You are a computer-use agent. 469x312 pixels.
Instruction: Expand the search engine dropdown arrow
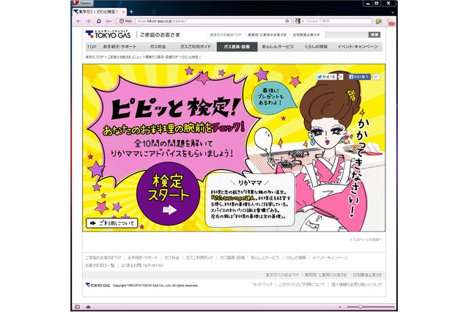[x=303, y=21]
